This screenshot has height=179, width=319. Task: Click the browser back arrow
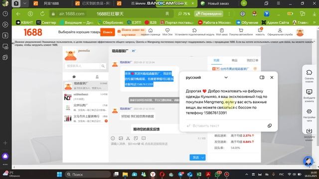(18, 14)
